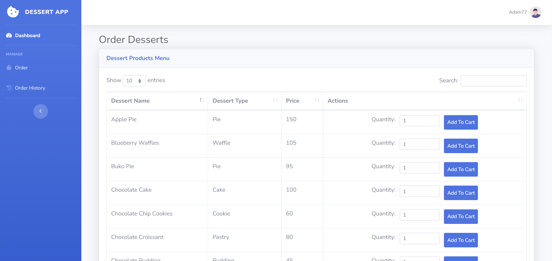Viewport: 552px width, 261px height.
Task: Select Order History in the sidebar
Action: 30,88
